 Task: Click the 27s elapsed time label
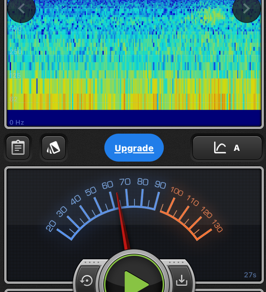pos(250,275)
